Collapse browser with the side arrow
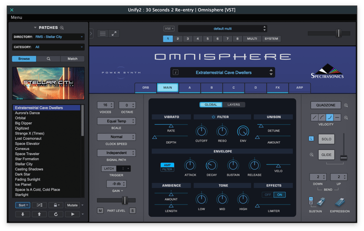The width and height of the screenshot is (364, 231). (91, 33)
